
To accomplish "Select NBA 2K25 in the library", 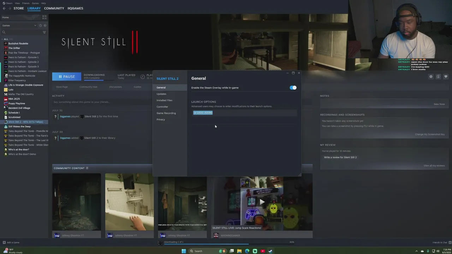I will click(x=14, y=99).
